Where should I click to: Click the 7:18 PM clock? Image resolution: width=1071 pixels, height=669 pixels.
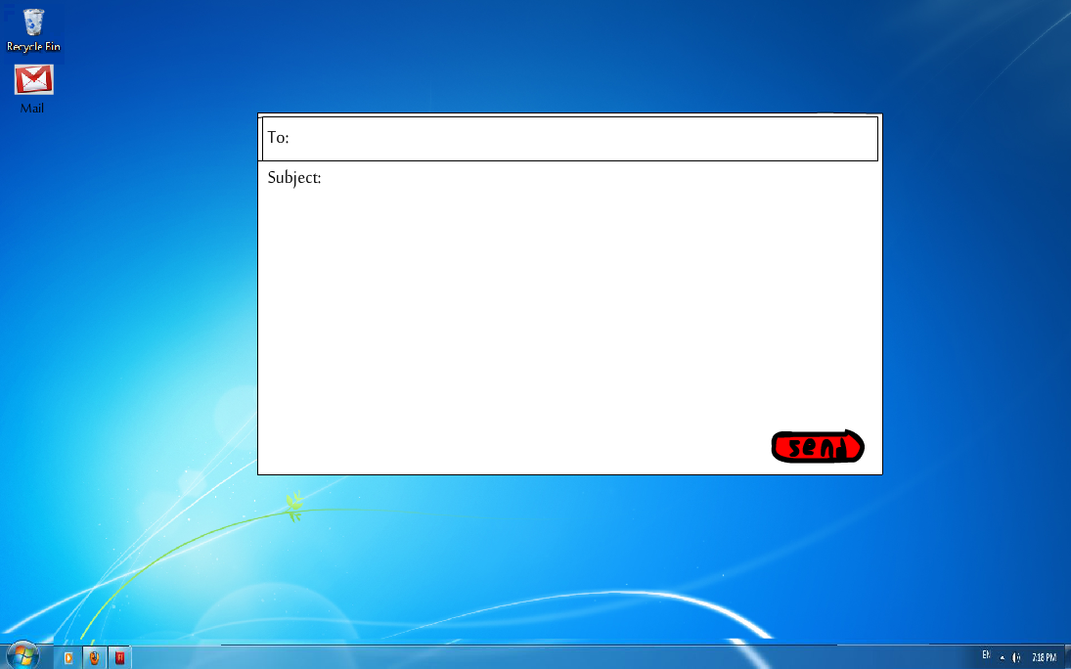pyautogui.click(x=1044, y=657)
